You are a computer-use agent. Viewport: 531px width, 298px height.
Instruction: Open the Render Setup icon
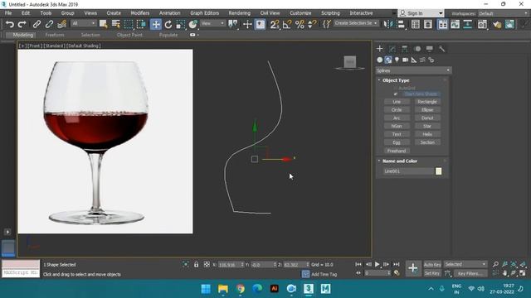click(482, 24)
